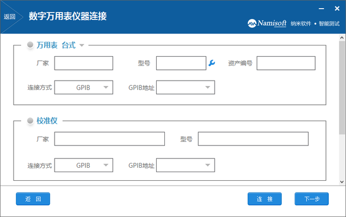
Task: Expand the 台式 type dropdown arrow
Action: pos(82,45)
